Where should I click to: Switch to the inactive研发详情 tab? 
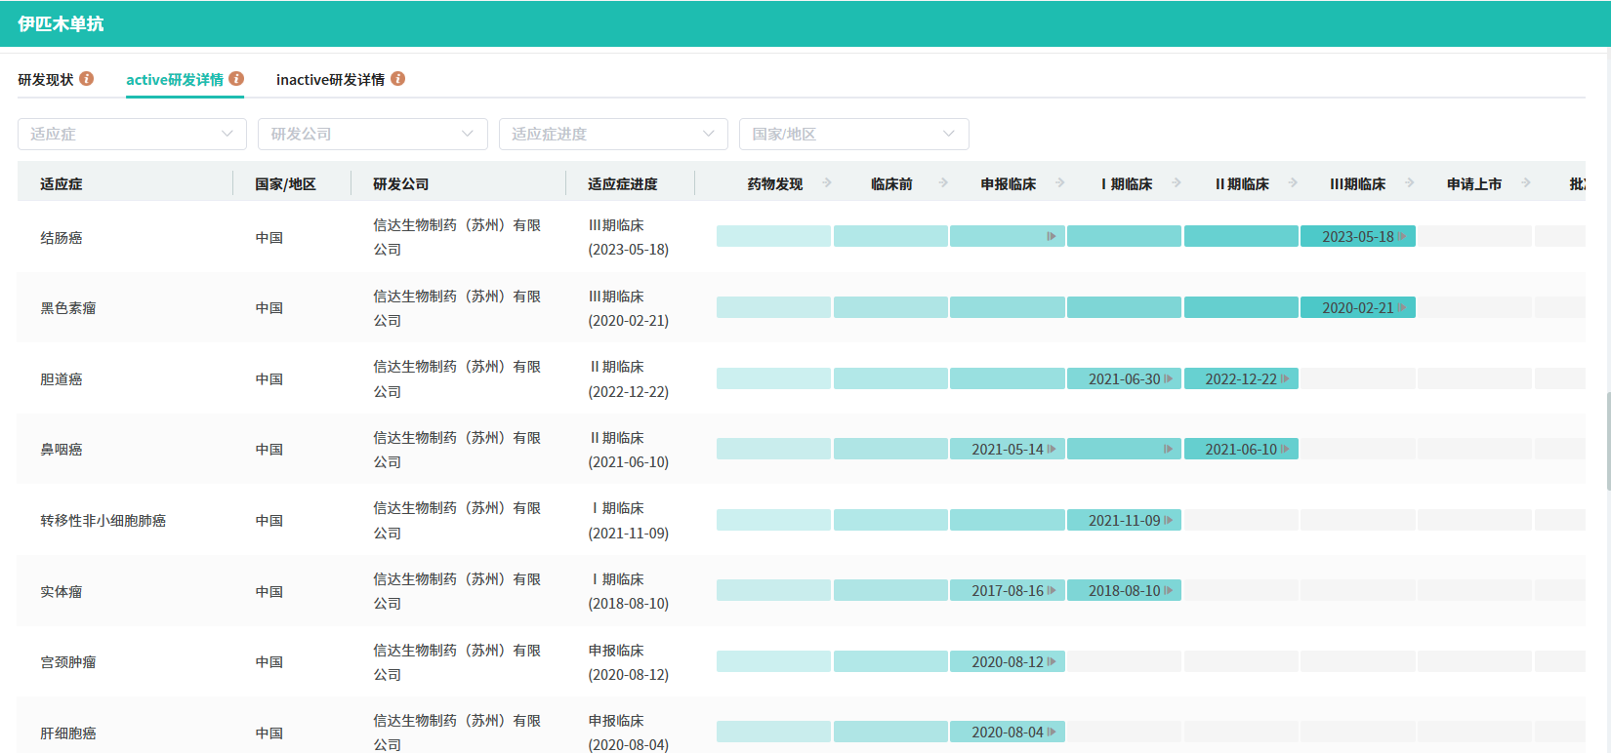[330, 80]
